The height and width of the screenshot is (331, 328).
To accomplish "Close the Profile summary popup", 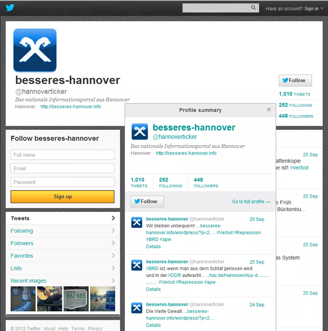I will click(x=269, y=110).
